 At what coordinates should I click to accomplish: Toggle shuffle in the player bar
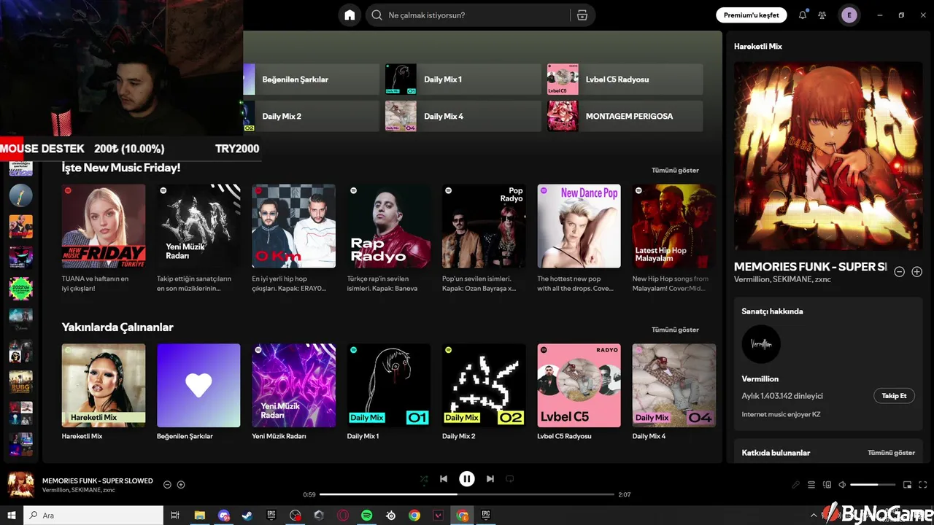(x=423, y=479)
